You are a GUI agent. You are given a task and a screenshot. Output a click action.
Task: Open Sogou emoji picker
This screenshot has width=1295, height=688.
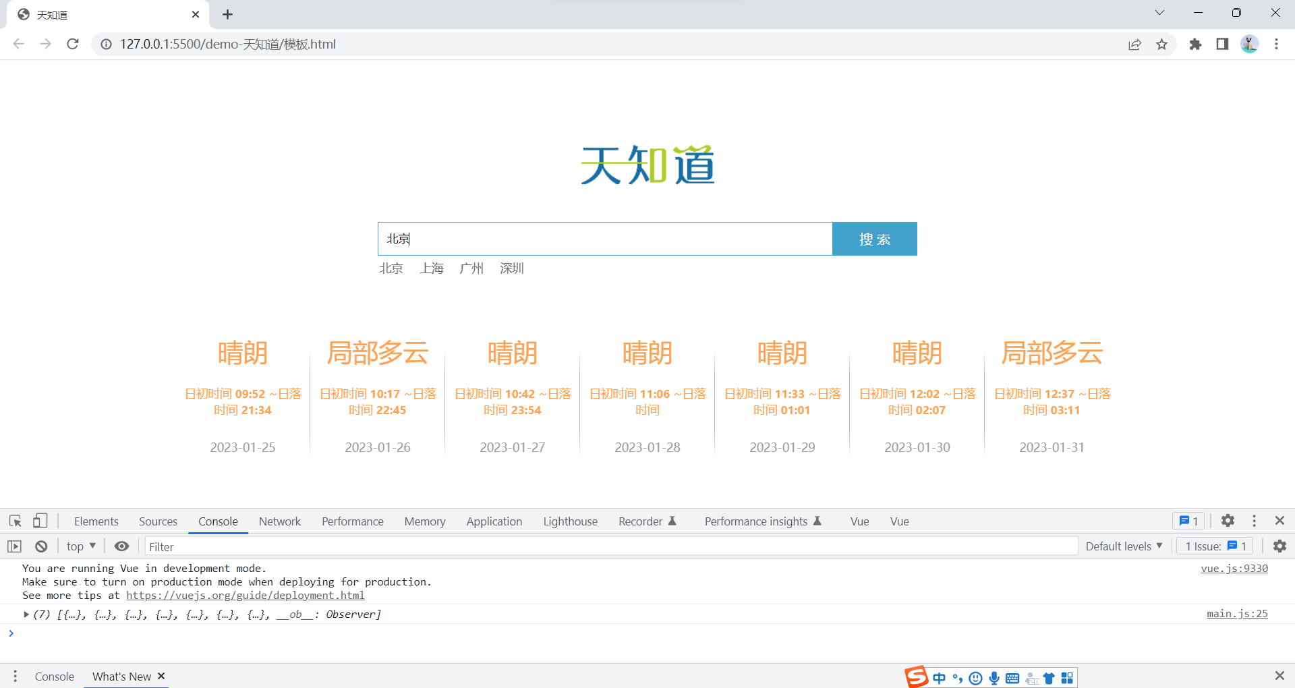[x=975, y=678]
